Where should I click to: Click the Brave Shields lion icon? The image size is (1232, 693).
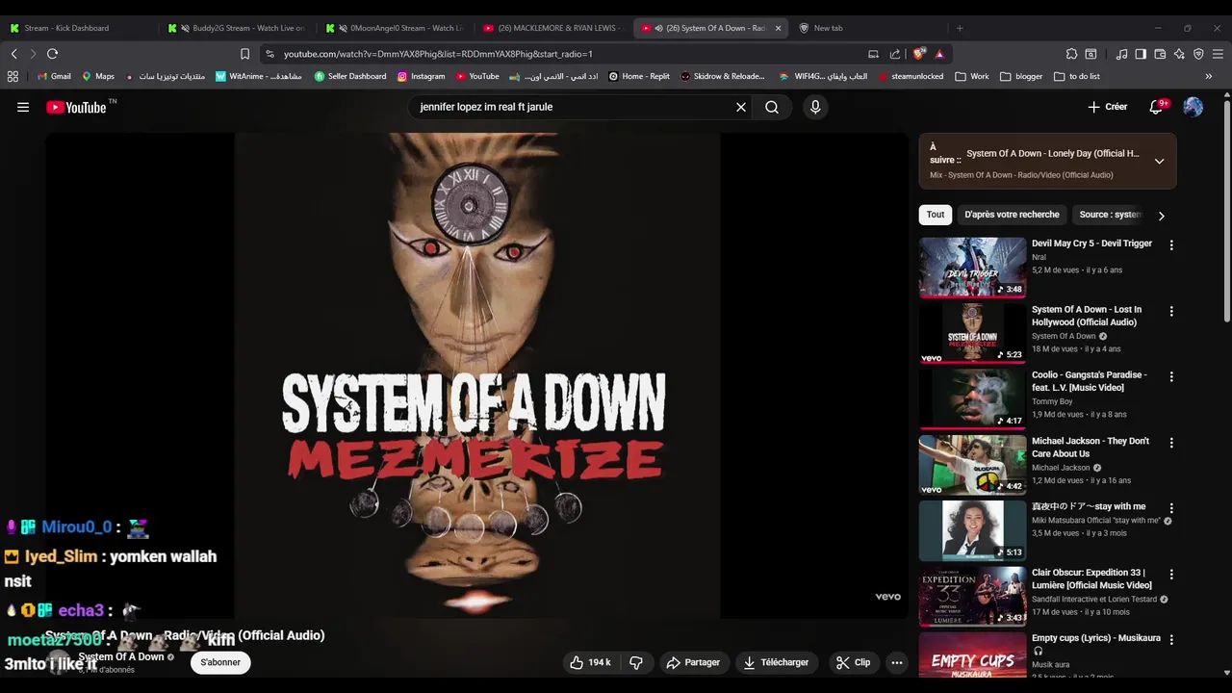click(x=918, y=54)
